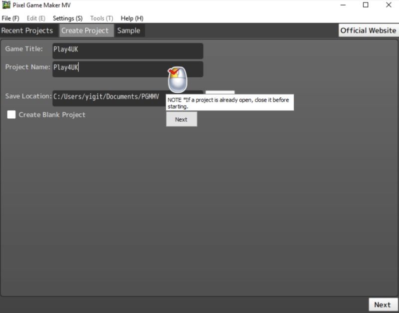Viewport: 399px width, 313px height.
Task: Click the 'Game Title:' label text
Action: (24, 49)
